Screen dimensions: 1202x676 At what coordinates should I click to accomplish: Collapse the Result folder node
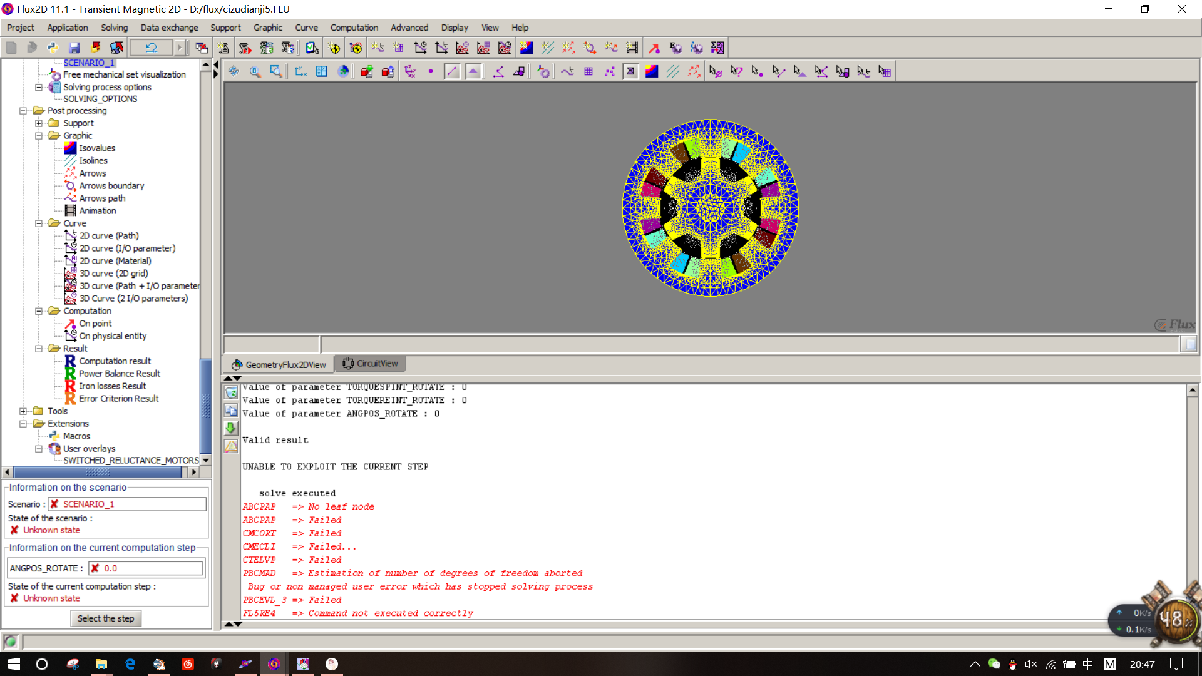39,349
